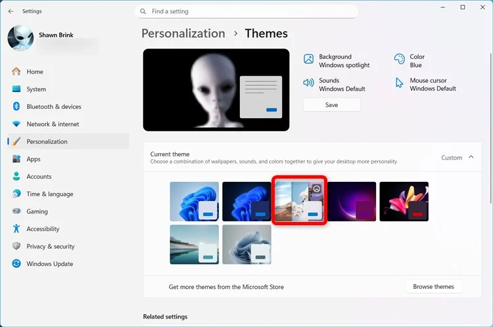Click the Sounds speaker icon
Viewport: 493px width, 327px height.
tap(309, 83)
